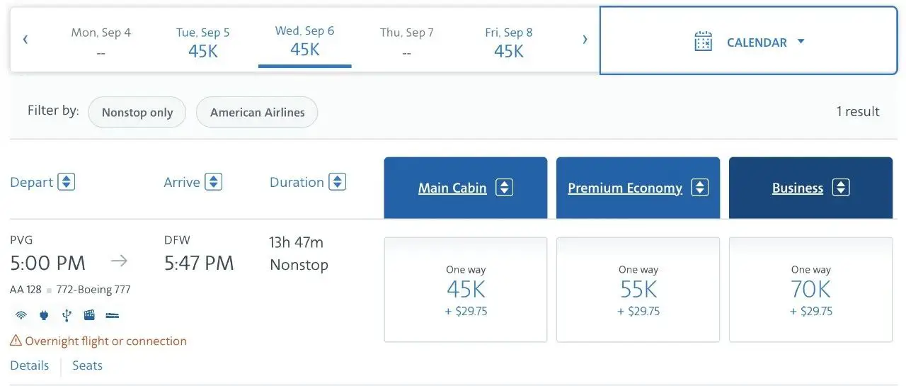Open the Calendar dropdown arrow

tap(801, 42)
